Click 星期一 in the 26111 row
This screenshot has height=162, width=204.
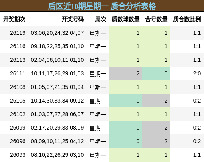(98, 74)
